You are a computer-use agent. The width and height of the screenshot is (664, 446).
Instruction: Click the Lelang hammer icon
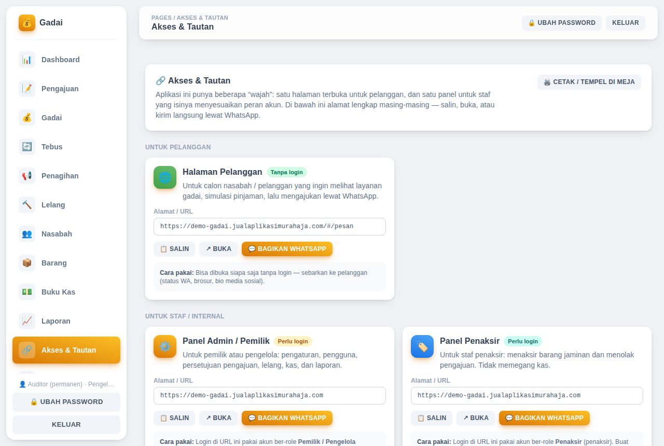(27, 205)
